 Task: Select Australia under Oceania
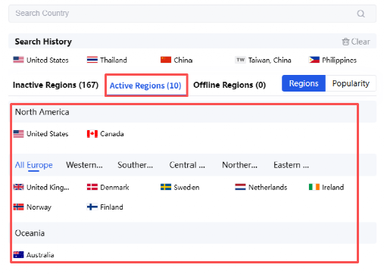point(33,255)
